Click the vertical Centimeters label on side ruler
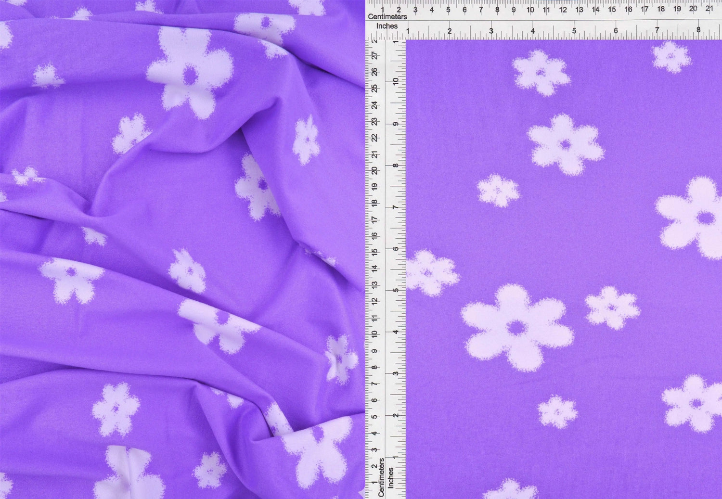This screenshot has height=499, width=722. (x=381, y=477)
